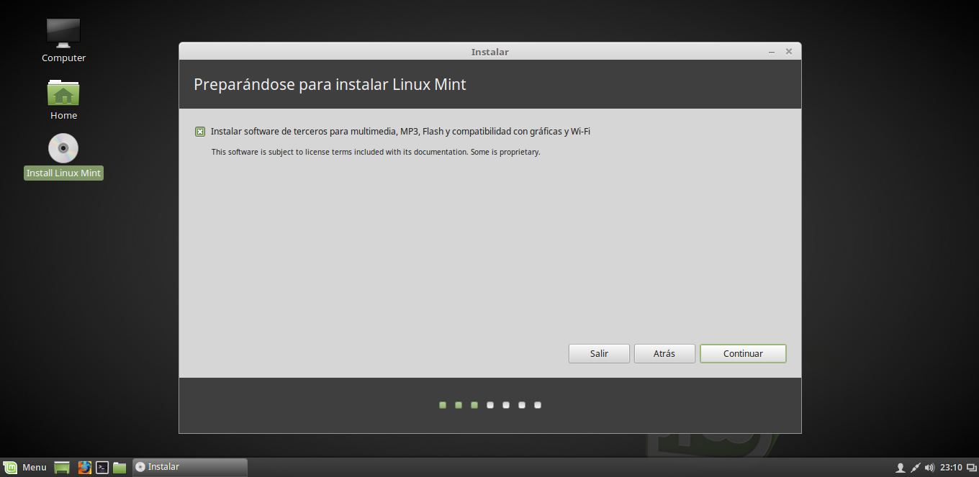Open the network connection tray icon
Image resolution: width=979 pixels, height=477 pixels.
pos(915,468)
